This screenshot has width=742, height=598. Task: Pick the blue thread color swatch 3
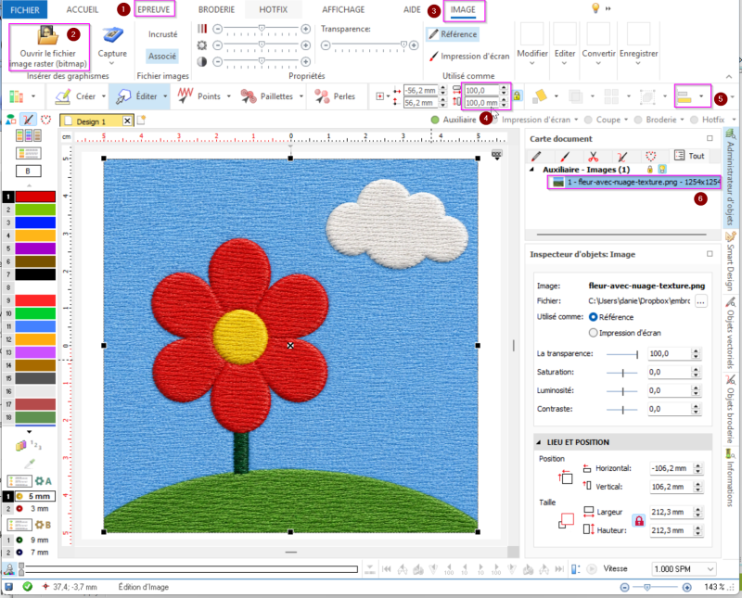tap(35, 223)
